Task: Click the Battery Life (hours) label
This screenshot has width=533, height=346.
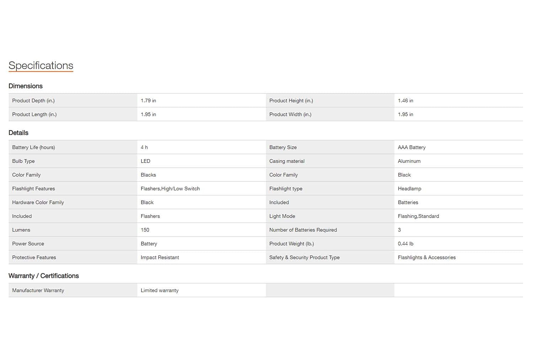Action: [33, 147]
